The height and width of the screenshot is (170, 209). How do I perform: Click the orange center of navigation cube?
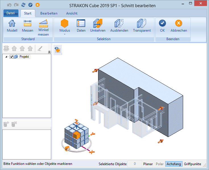pyautogui.click(x=76, y=135)
